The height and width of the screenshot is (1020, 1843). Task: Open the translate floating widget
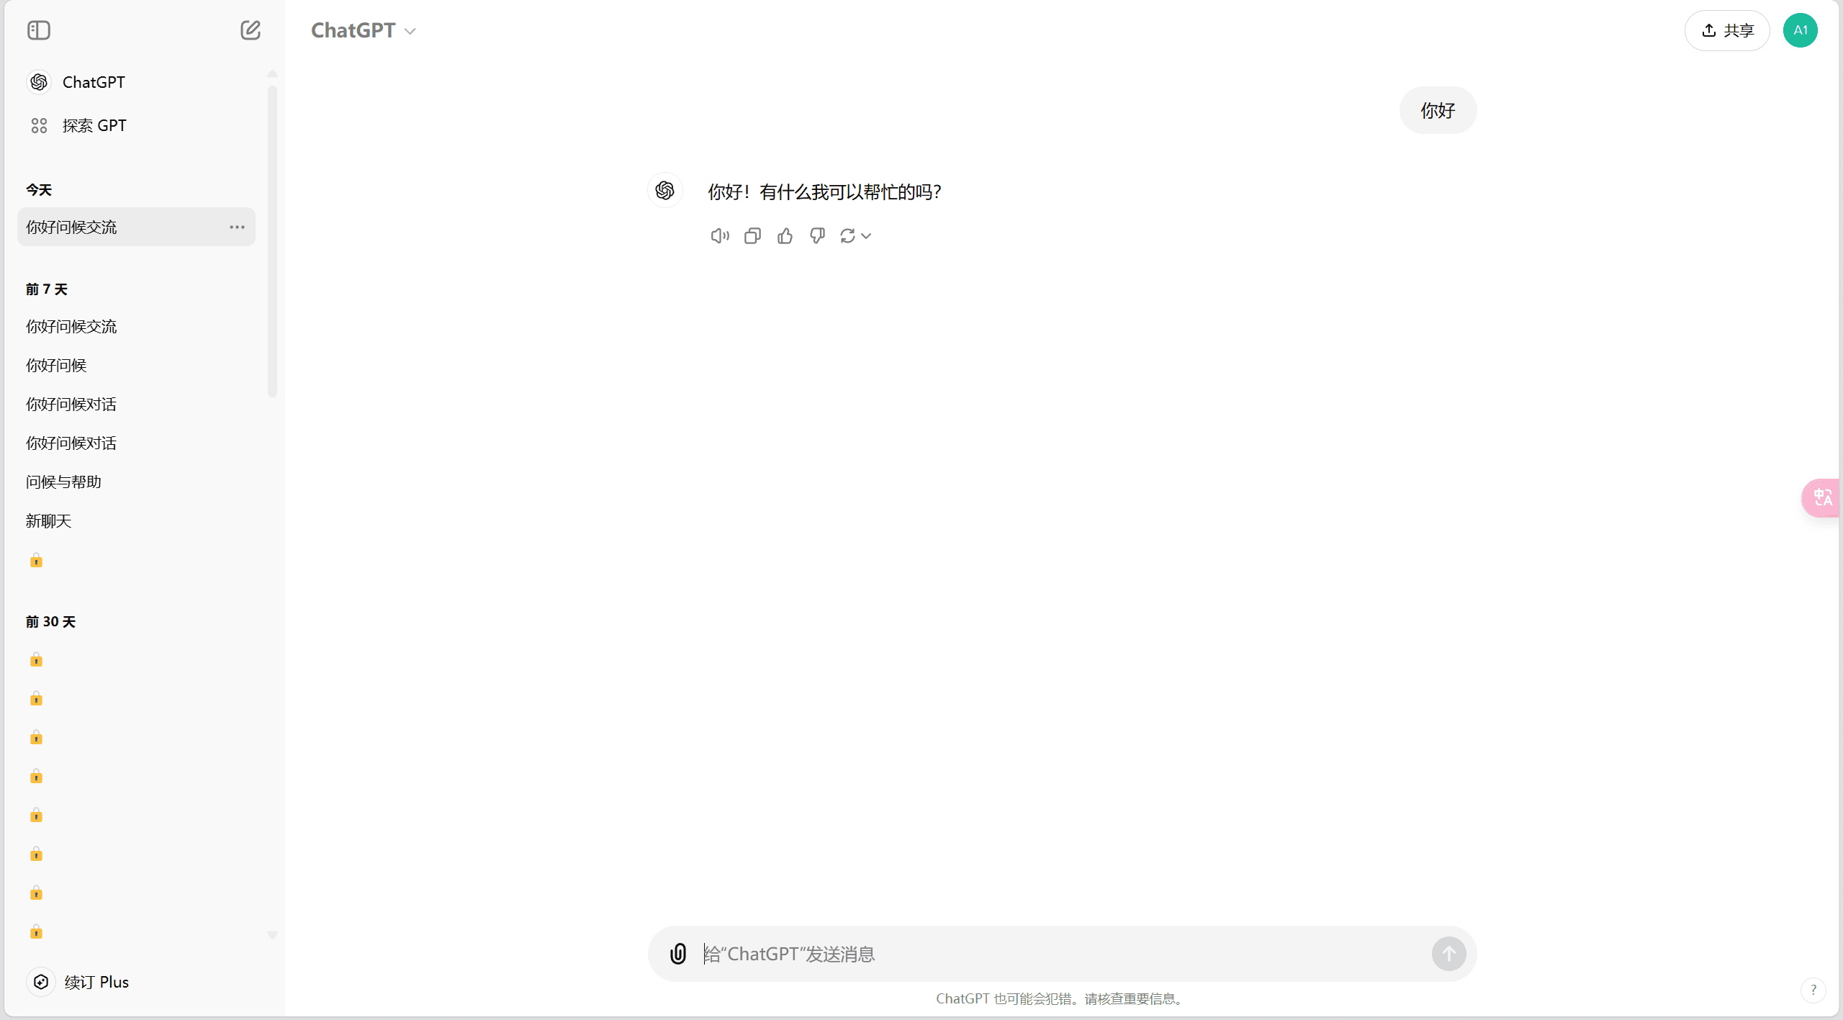coord(1821,497)
